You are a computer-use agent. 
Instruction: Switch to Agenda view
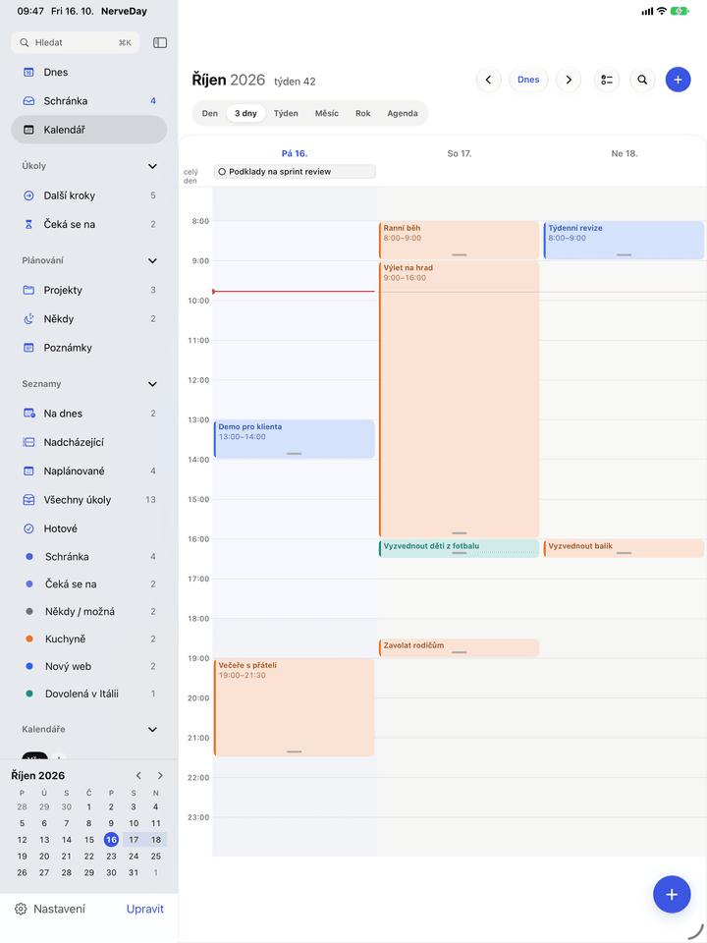403,113
